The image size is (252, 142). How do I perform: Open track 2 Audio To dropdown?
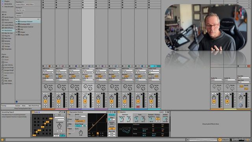point(61,80)
